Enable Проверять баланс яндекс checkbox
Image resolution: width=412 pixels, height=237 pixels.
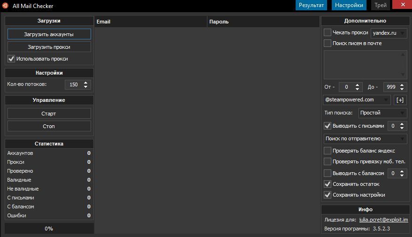pos(328,151)
